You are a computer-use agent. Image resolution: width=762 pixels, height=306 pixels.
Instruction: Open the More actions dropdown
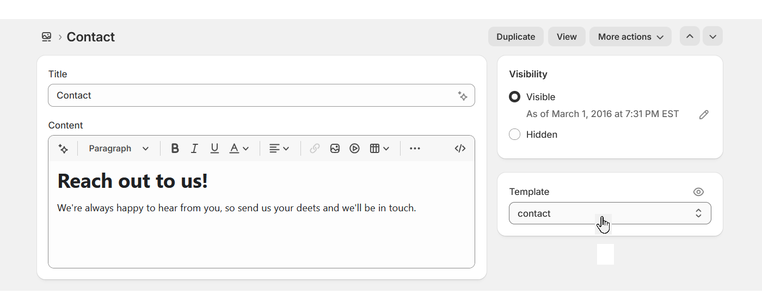(x=630, y=36)
